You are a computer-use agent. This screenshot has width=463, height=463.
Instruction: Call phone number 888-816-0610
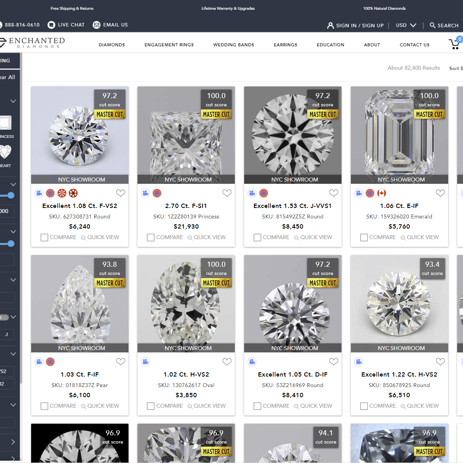[x=22, y=25]
